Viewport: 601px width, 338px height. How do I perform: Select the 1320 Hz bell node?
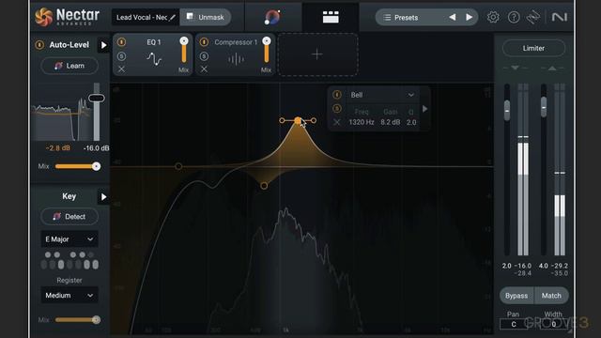click(298, 121)
